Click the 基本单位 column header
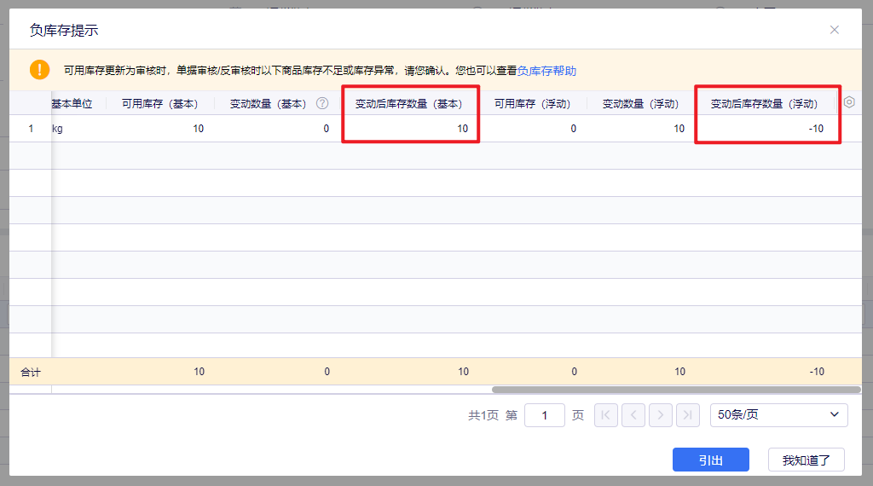873x486 pixels. click(72, 104)
